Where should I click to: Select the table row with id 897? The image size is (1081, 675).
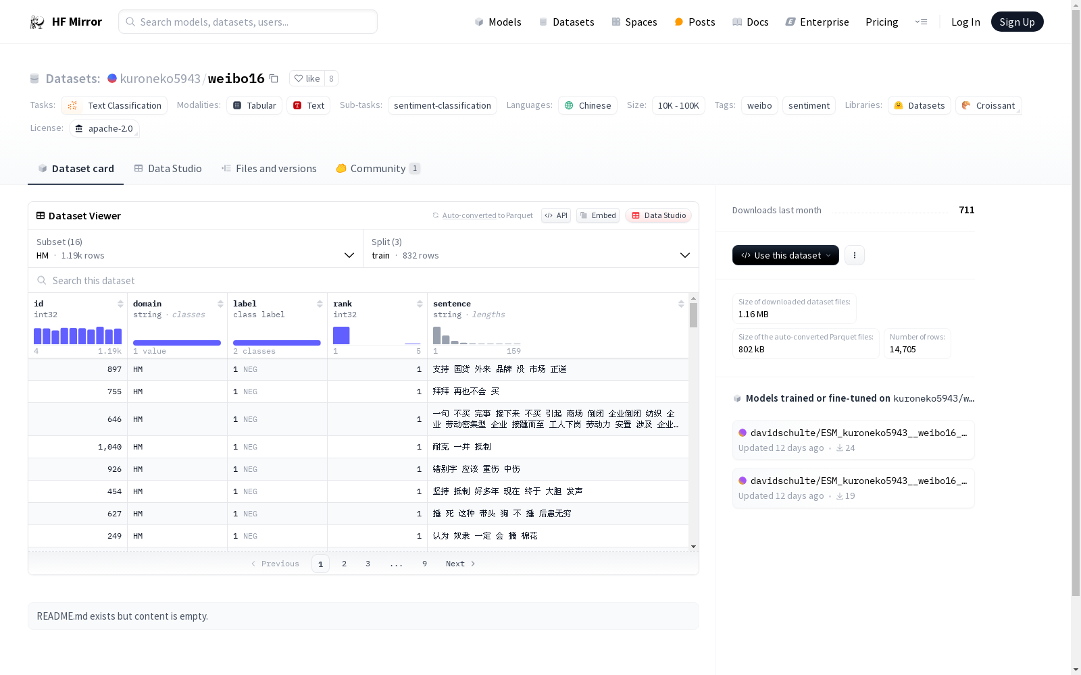(x=358, y=369)
